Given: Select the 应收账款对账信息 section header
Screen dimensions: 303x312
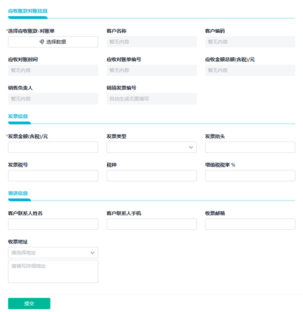Looking at the screenshot, I should [x=28, y=11].
